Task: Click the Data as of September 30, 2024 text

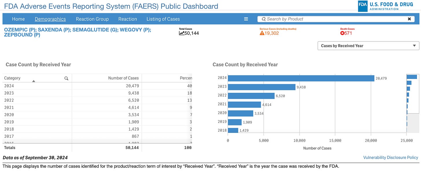Action: (35, 158)
